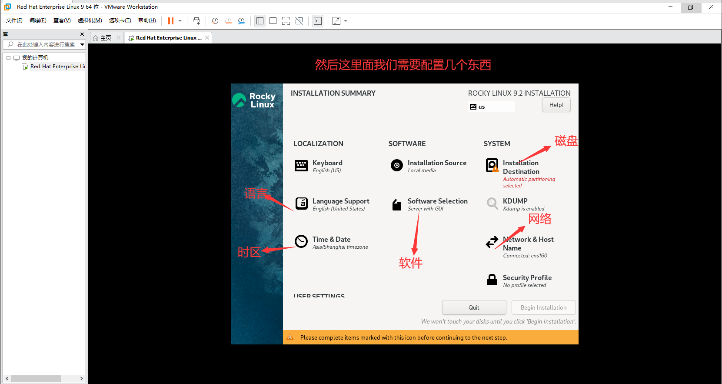
Task: Open the 编辑(E) menu
Action: tap(38, 20)
